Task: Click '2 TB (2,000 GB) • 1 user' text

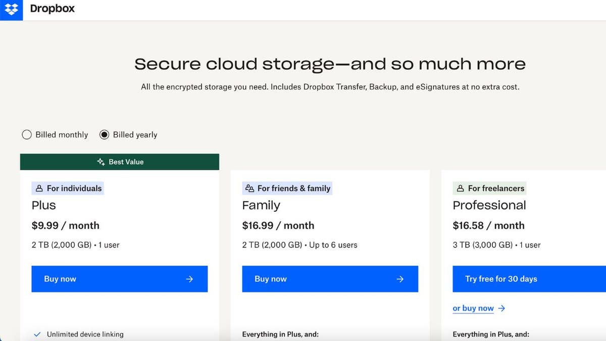Action: pyautogui.click(x=75, y=245)
